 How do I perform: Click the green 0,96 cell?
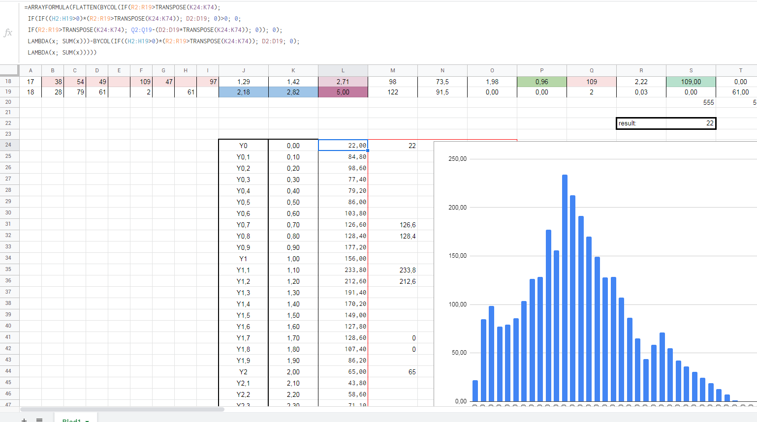542,82
